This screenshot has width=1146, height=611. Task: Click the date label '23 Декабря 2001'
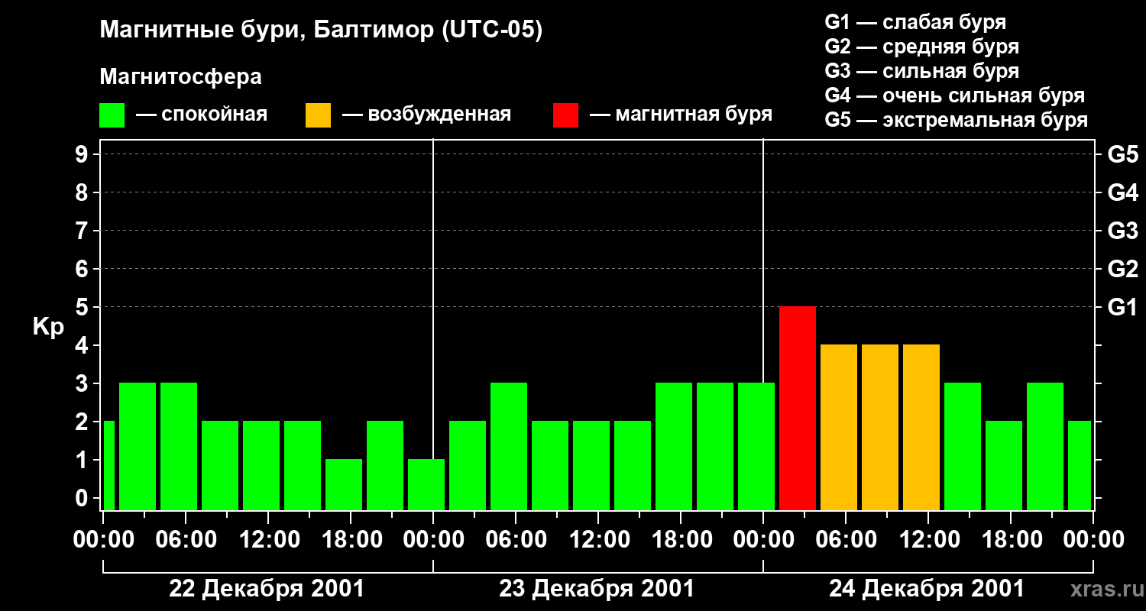click(597, 589)
